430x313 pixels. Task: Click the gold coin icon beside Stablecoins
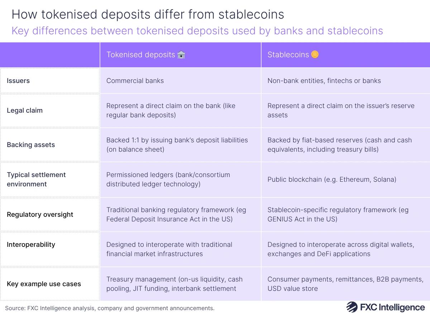(315, 55)
